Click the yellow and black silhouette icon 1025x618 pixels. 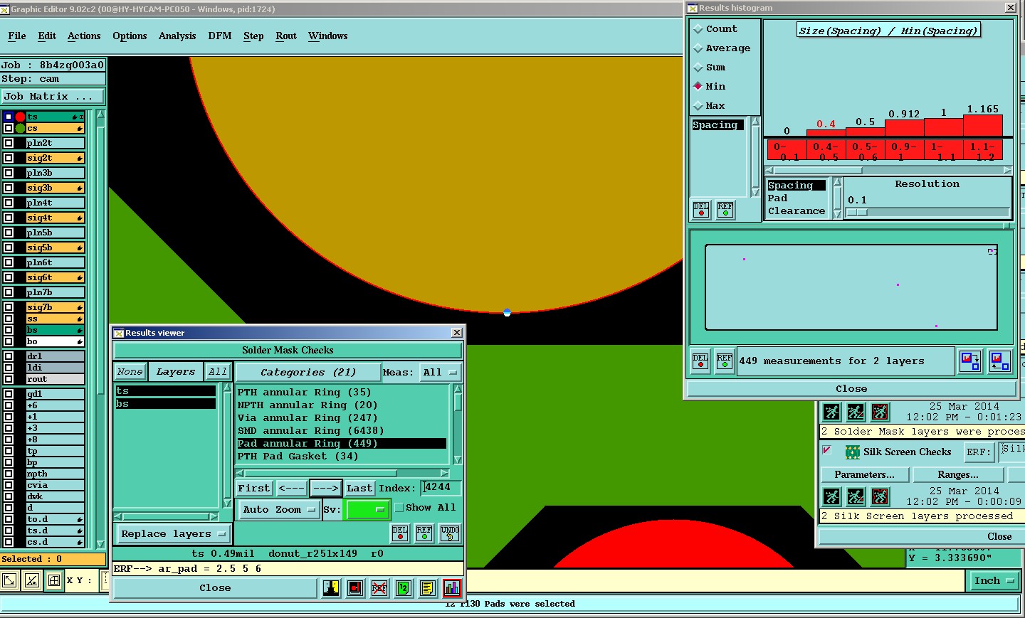click(x=331, y=588)
